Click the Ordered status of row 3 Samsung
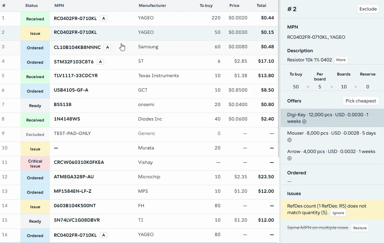 pyautogui.click(x=35, y=48)
